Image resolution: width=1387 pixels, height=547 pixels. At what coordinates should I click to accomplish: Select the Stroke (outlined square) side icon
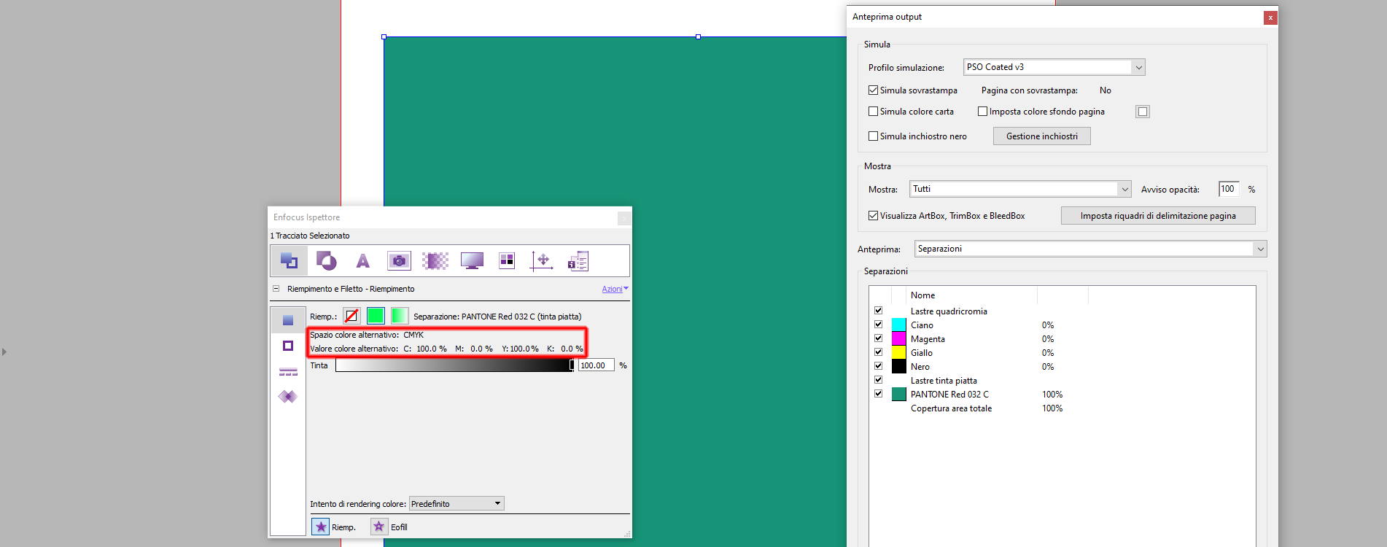pyautogui.click(x=288, y=346)
